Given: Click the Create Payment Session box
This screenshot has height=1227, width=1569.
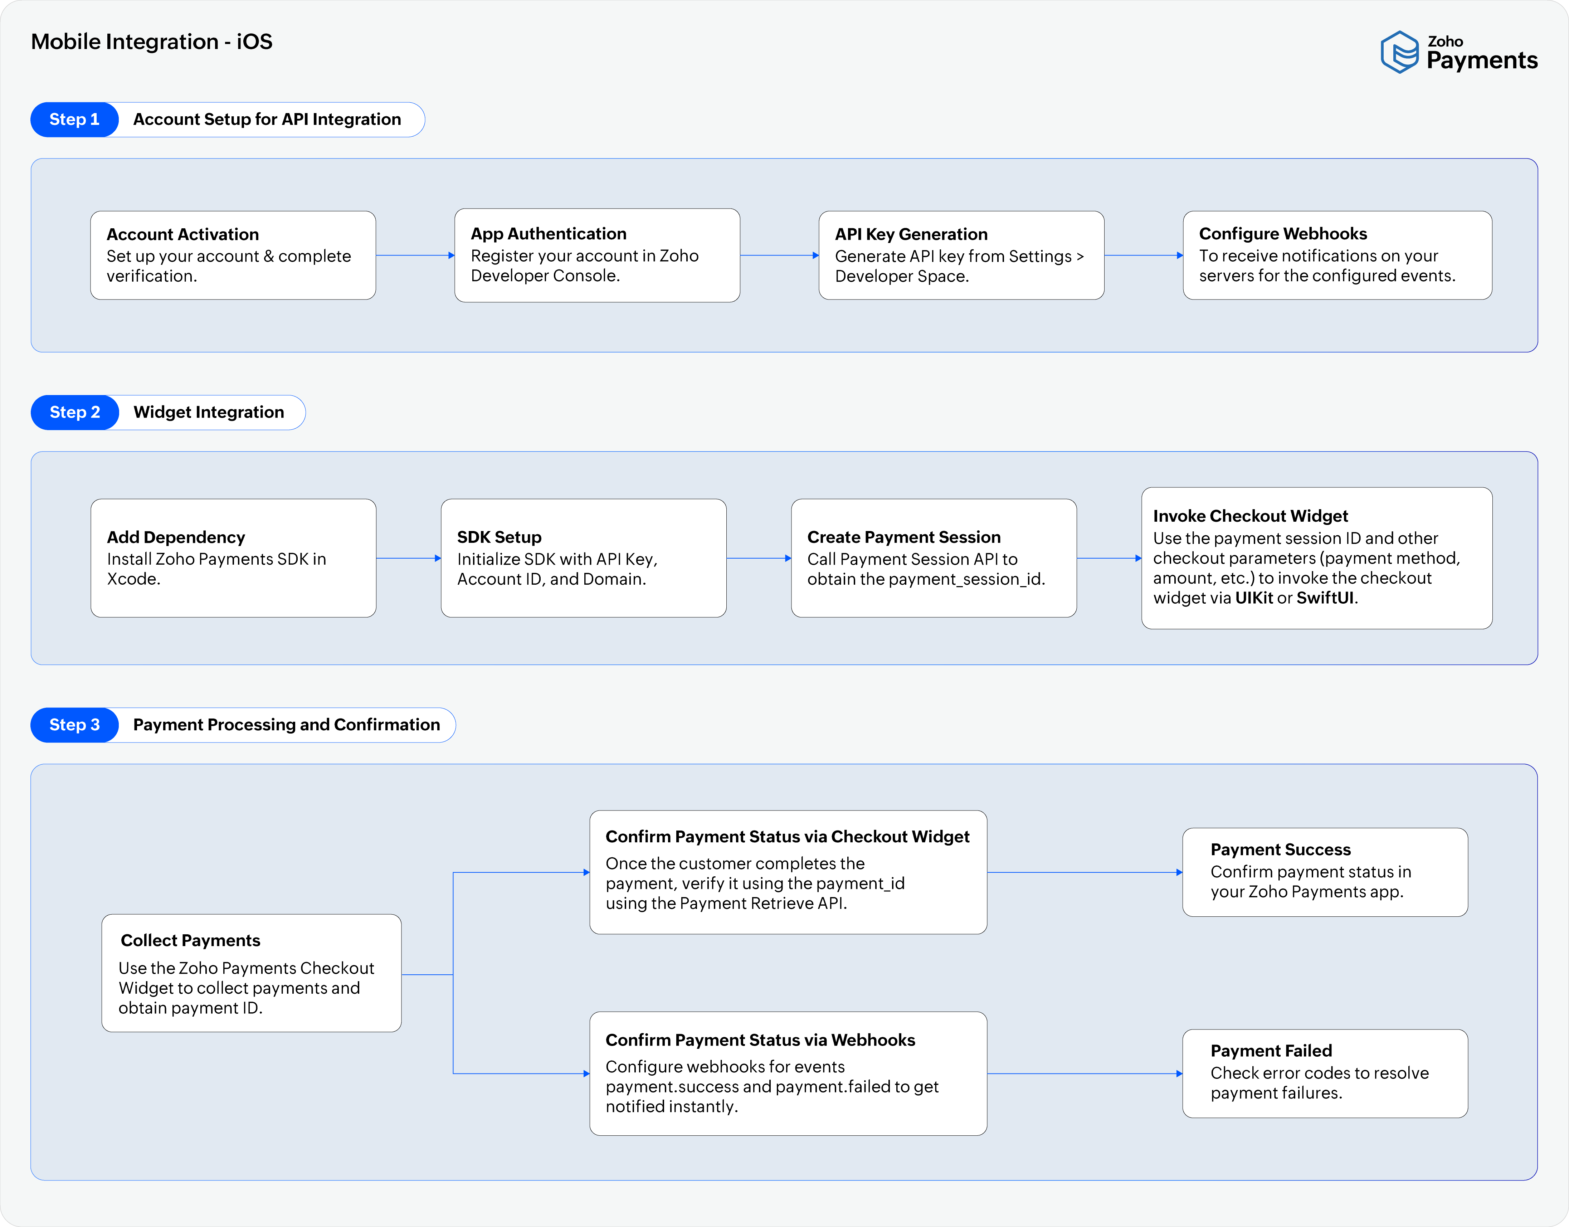Looking at the screenshot, I should point(933,558).
